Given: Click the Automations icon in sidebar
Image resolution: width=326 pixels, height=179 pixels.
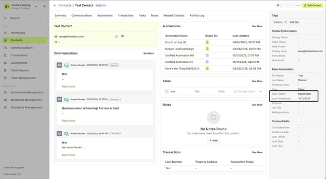Looking at the screenshot, I should 5,63.
